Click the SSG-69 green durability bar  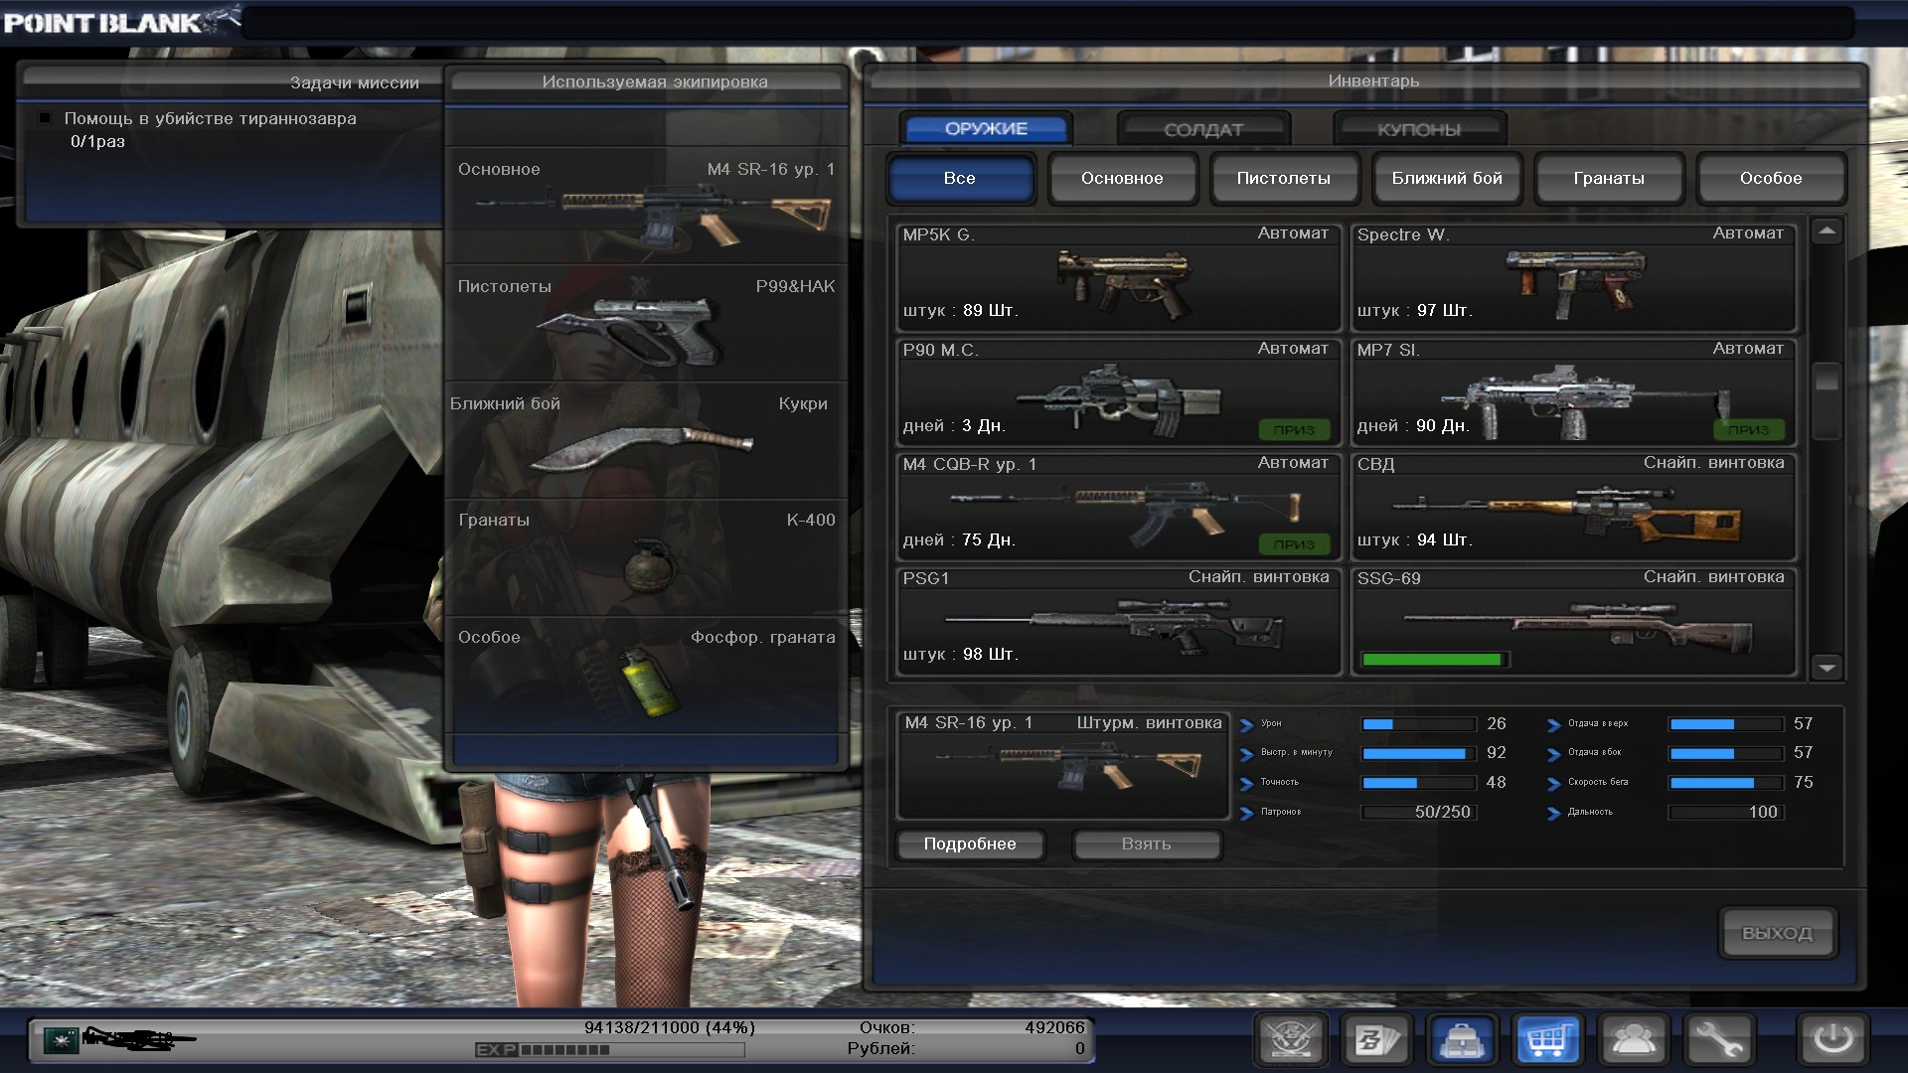pos(1434,659)
